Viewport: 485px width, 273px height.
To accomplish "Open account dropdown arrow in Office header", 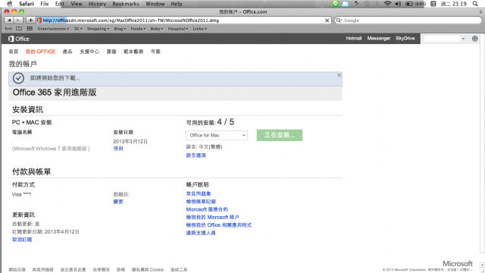I will tap(463, 39).
